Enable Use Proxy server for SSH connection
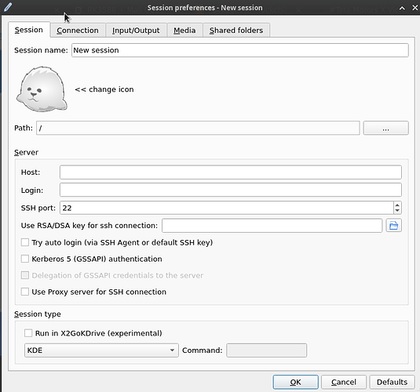Viewport: 420px width, 392px height. [25, 292]
